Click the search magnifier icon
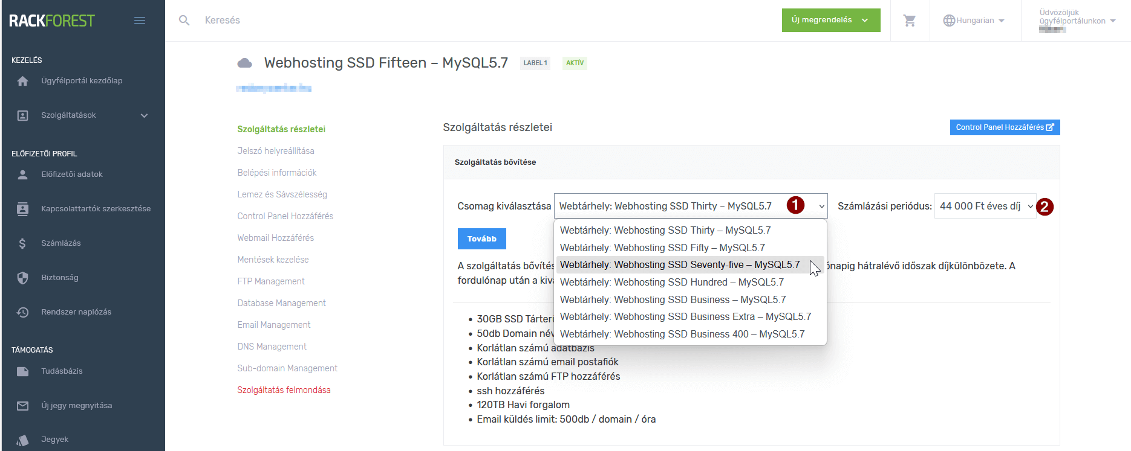 point(184,21)
